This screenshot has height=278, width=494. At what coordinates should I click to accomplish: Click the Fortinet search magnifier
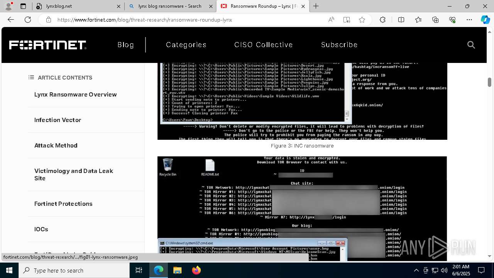[471, 45]
